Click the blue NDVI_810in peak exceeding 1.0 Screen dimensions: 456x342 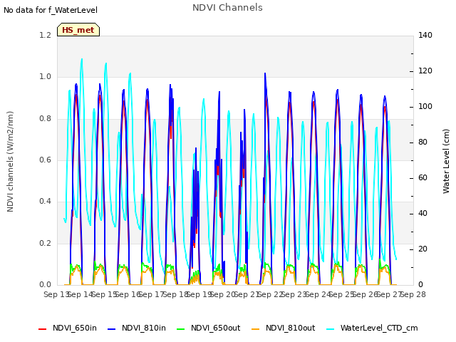point(265,74)
